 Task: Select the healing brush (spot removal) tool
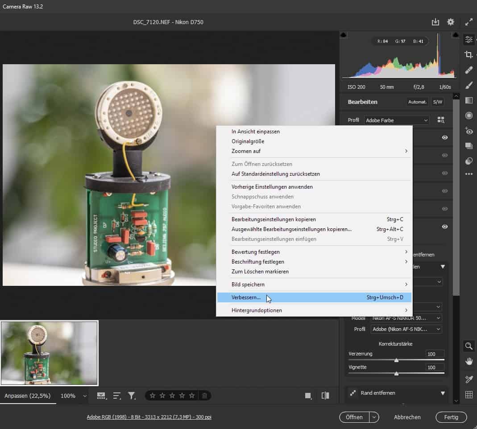point(469,70)
